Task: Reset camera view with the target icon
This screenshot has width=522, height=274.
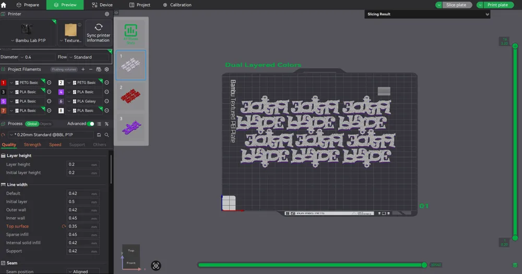Action: tap(156, 265)
